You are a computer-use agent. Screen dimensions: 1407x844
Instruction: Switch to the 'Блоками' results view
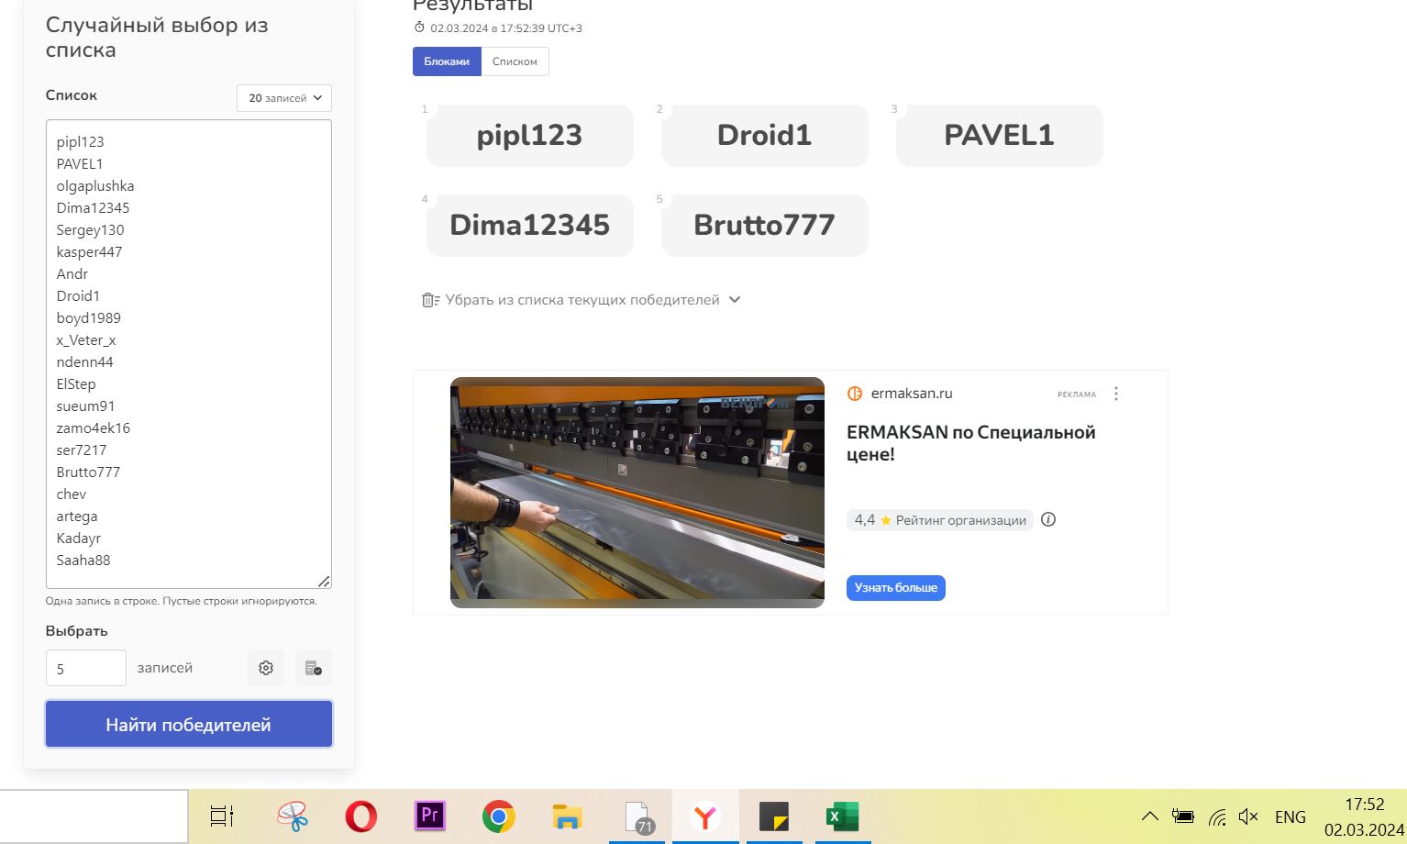[x=447, y=61]
